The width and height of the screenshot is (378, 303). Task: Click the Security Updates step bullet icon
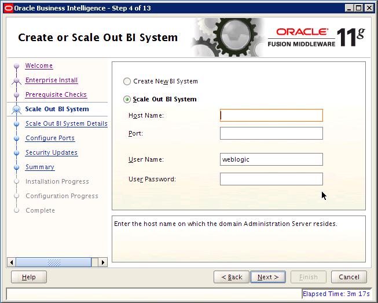(16, 153)
